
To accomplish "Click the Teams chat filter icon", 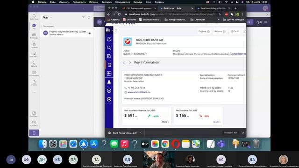I will 83,17.
